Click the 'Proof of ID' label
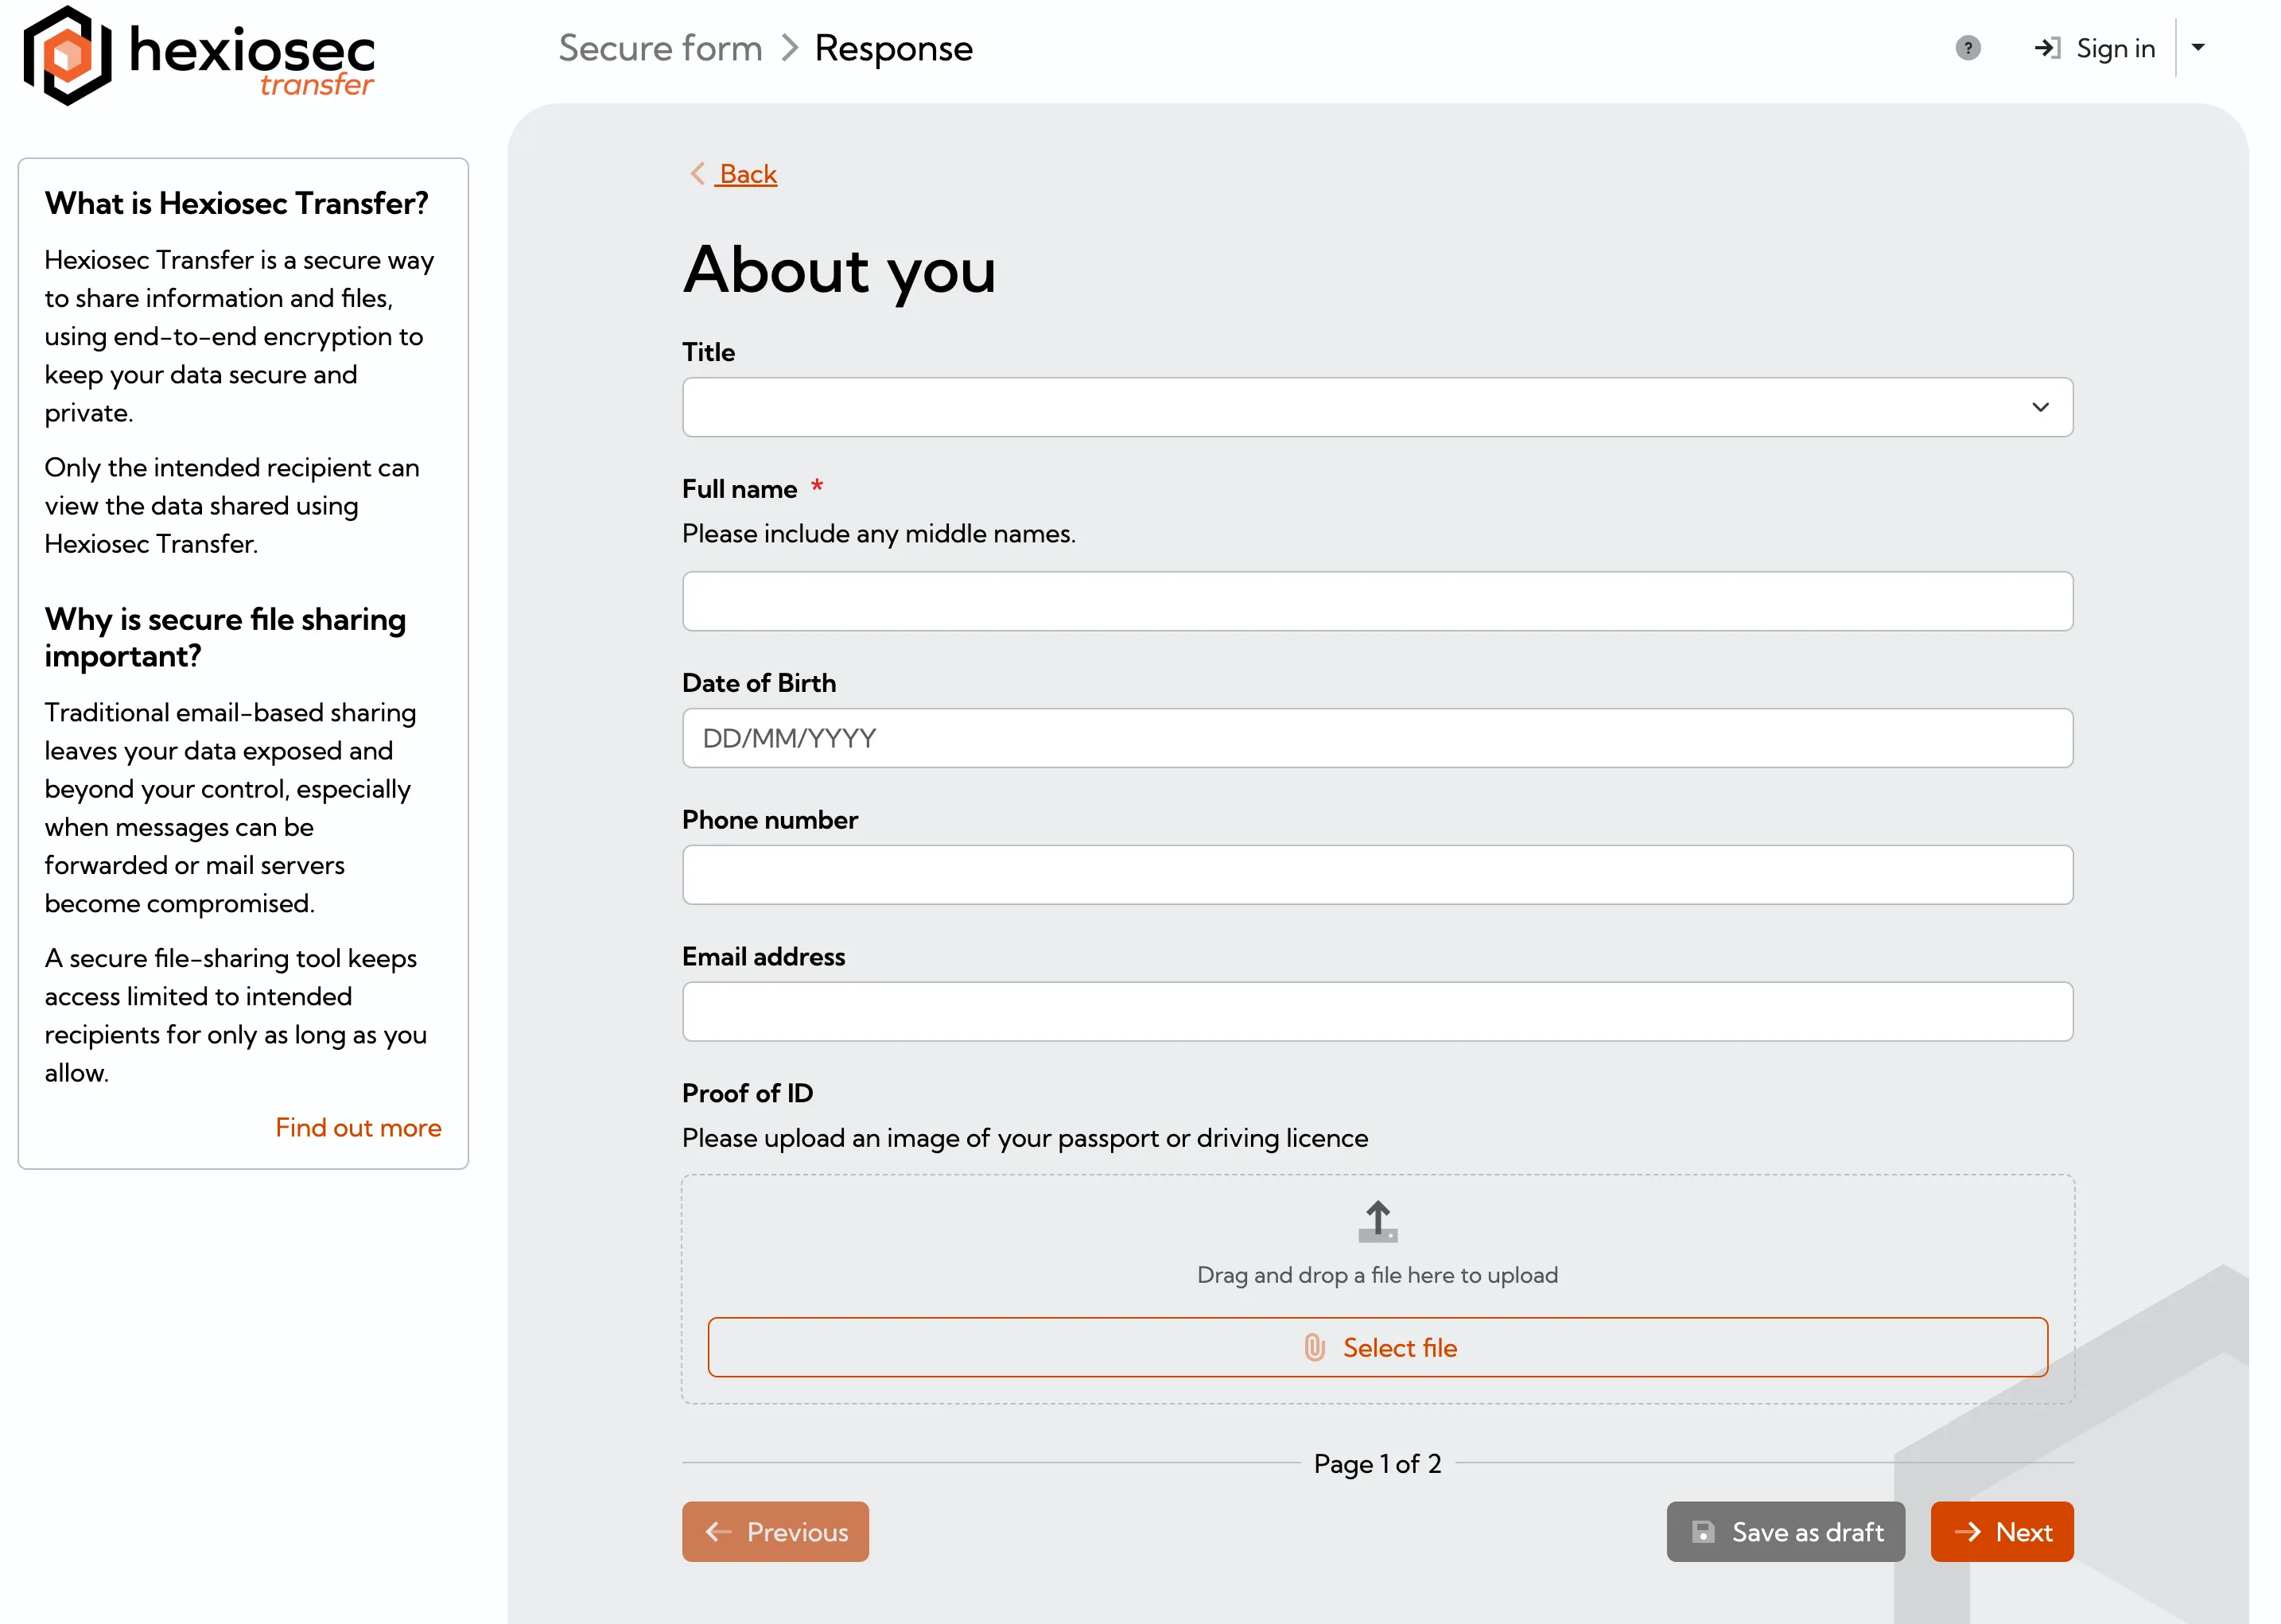Screen dimensions: 2281x1624 click(747, 1093)
